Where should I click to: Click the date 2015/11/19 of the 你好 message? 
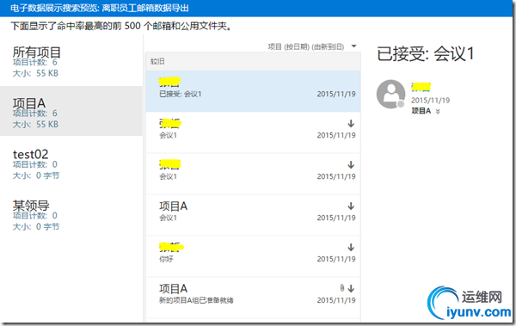[336, 259]
